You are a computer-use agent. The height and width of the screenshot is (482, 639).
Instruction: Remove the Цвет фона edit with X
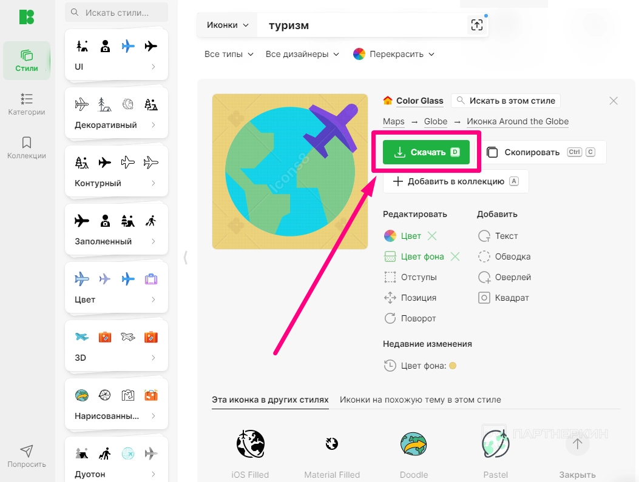(455, 256)
